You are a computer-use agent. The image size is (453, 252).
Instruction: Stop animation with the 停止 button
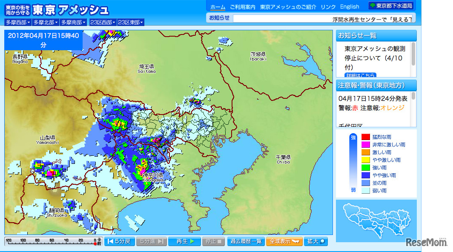coord(213,241)
